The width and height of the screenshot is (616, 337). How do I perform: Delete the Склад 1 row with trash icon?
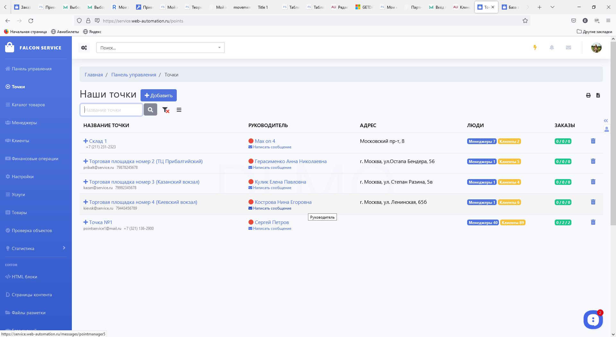(x=593, y=141)
